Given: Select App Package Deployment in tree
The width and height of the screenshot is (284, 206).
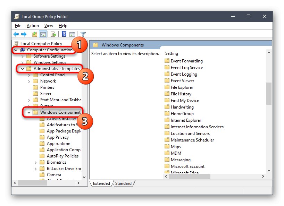Looking at the screenshot, I should click(x=64, y=131).
